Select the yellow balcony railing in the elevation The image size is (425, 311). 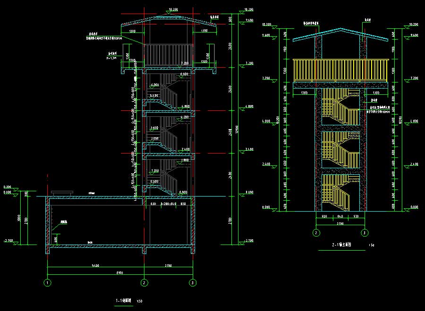340,70
